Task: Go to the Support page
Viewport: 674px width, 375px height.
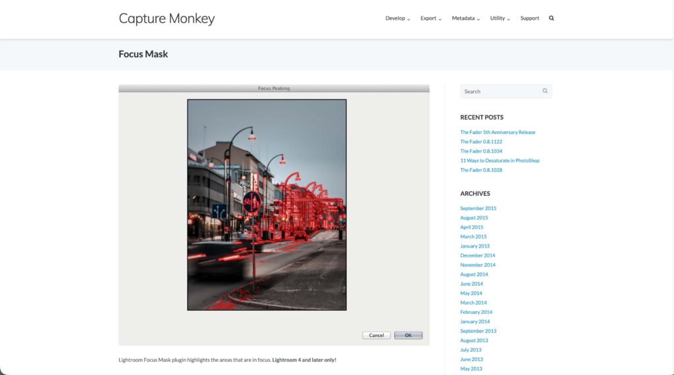Action: coord(530,18)
